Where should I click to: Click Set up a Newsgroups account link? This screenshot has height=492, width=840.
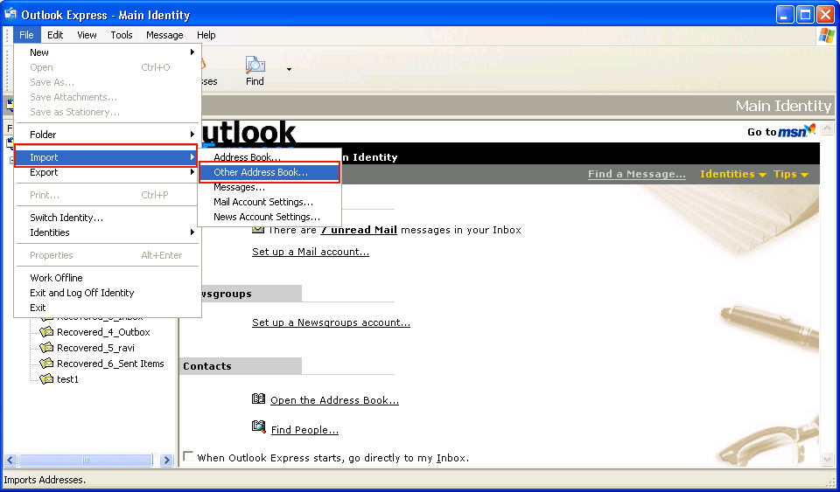point(331,322)
